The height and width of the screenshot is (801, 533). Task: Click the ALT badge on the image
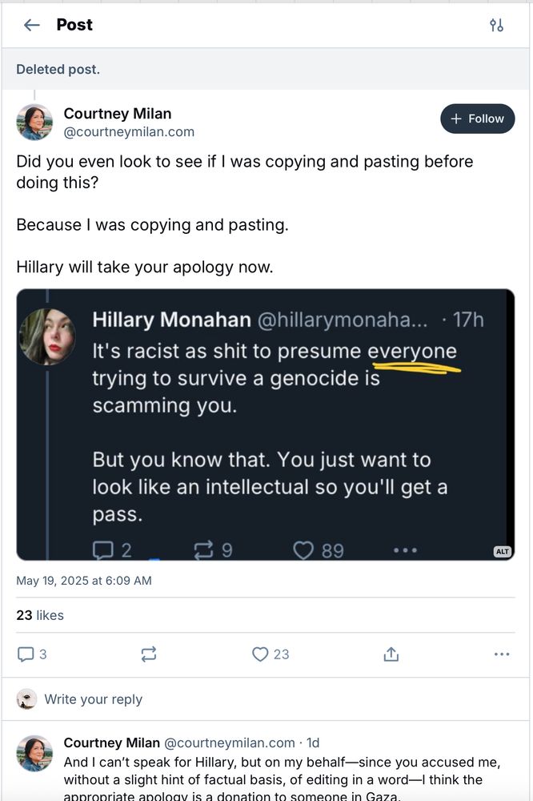pos(502,551)
